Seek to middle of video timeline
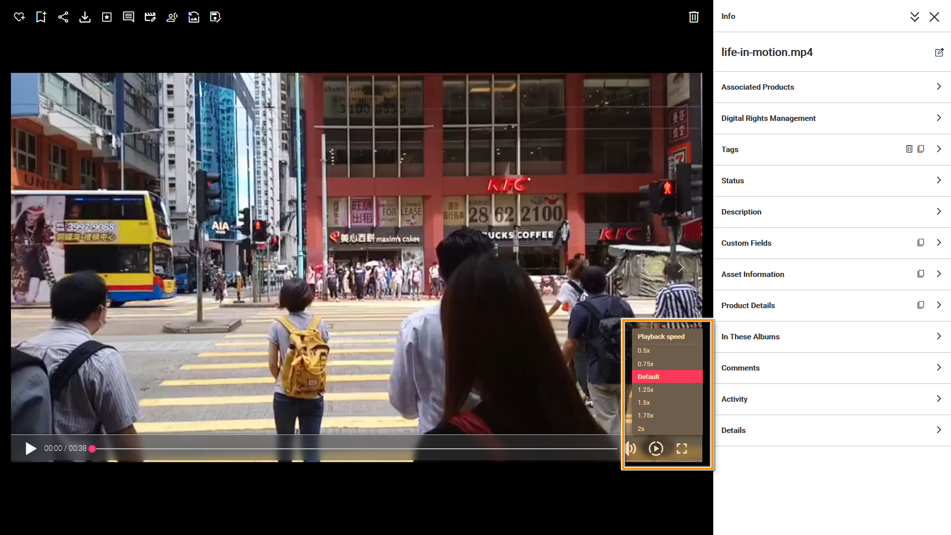The width and height of the screenshot is (951, 535). click(354, 449)
